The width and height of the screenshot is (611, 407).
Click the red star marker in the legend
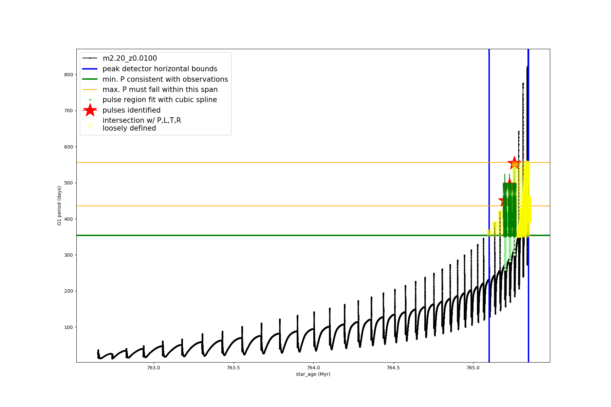(90, 110)
